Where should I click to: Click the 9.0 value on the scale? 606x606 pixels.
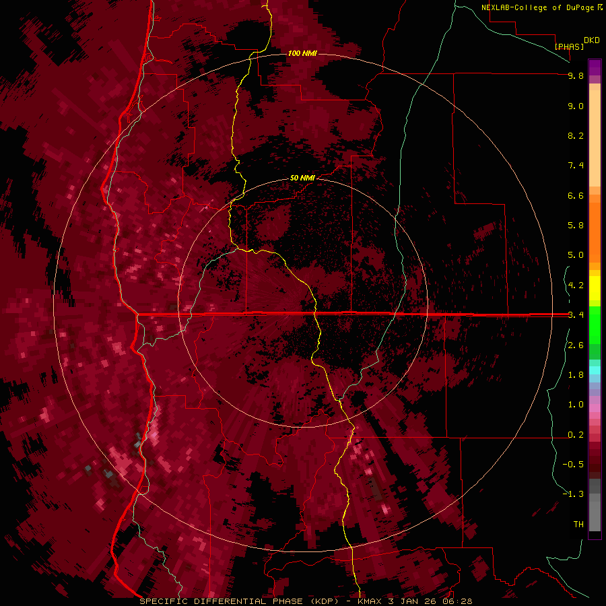tap(576, 106)
